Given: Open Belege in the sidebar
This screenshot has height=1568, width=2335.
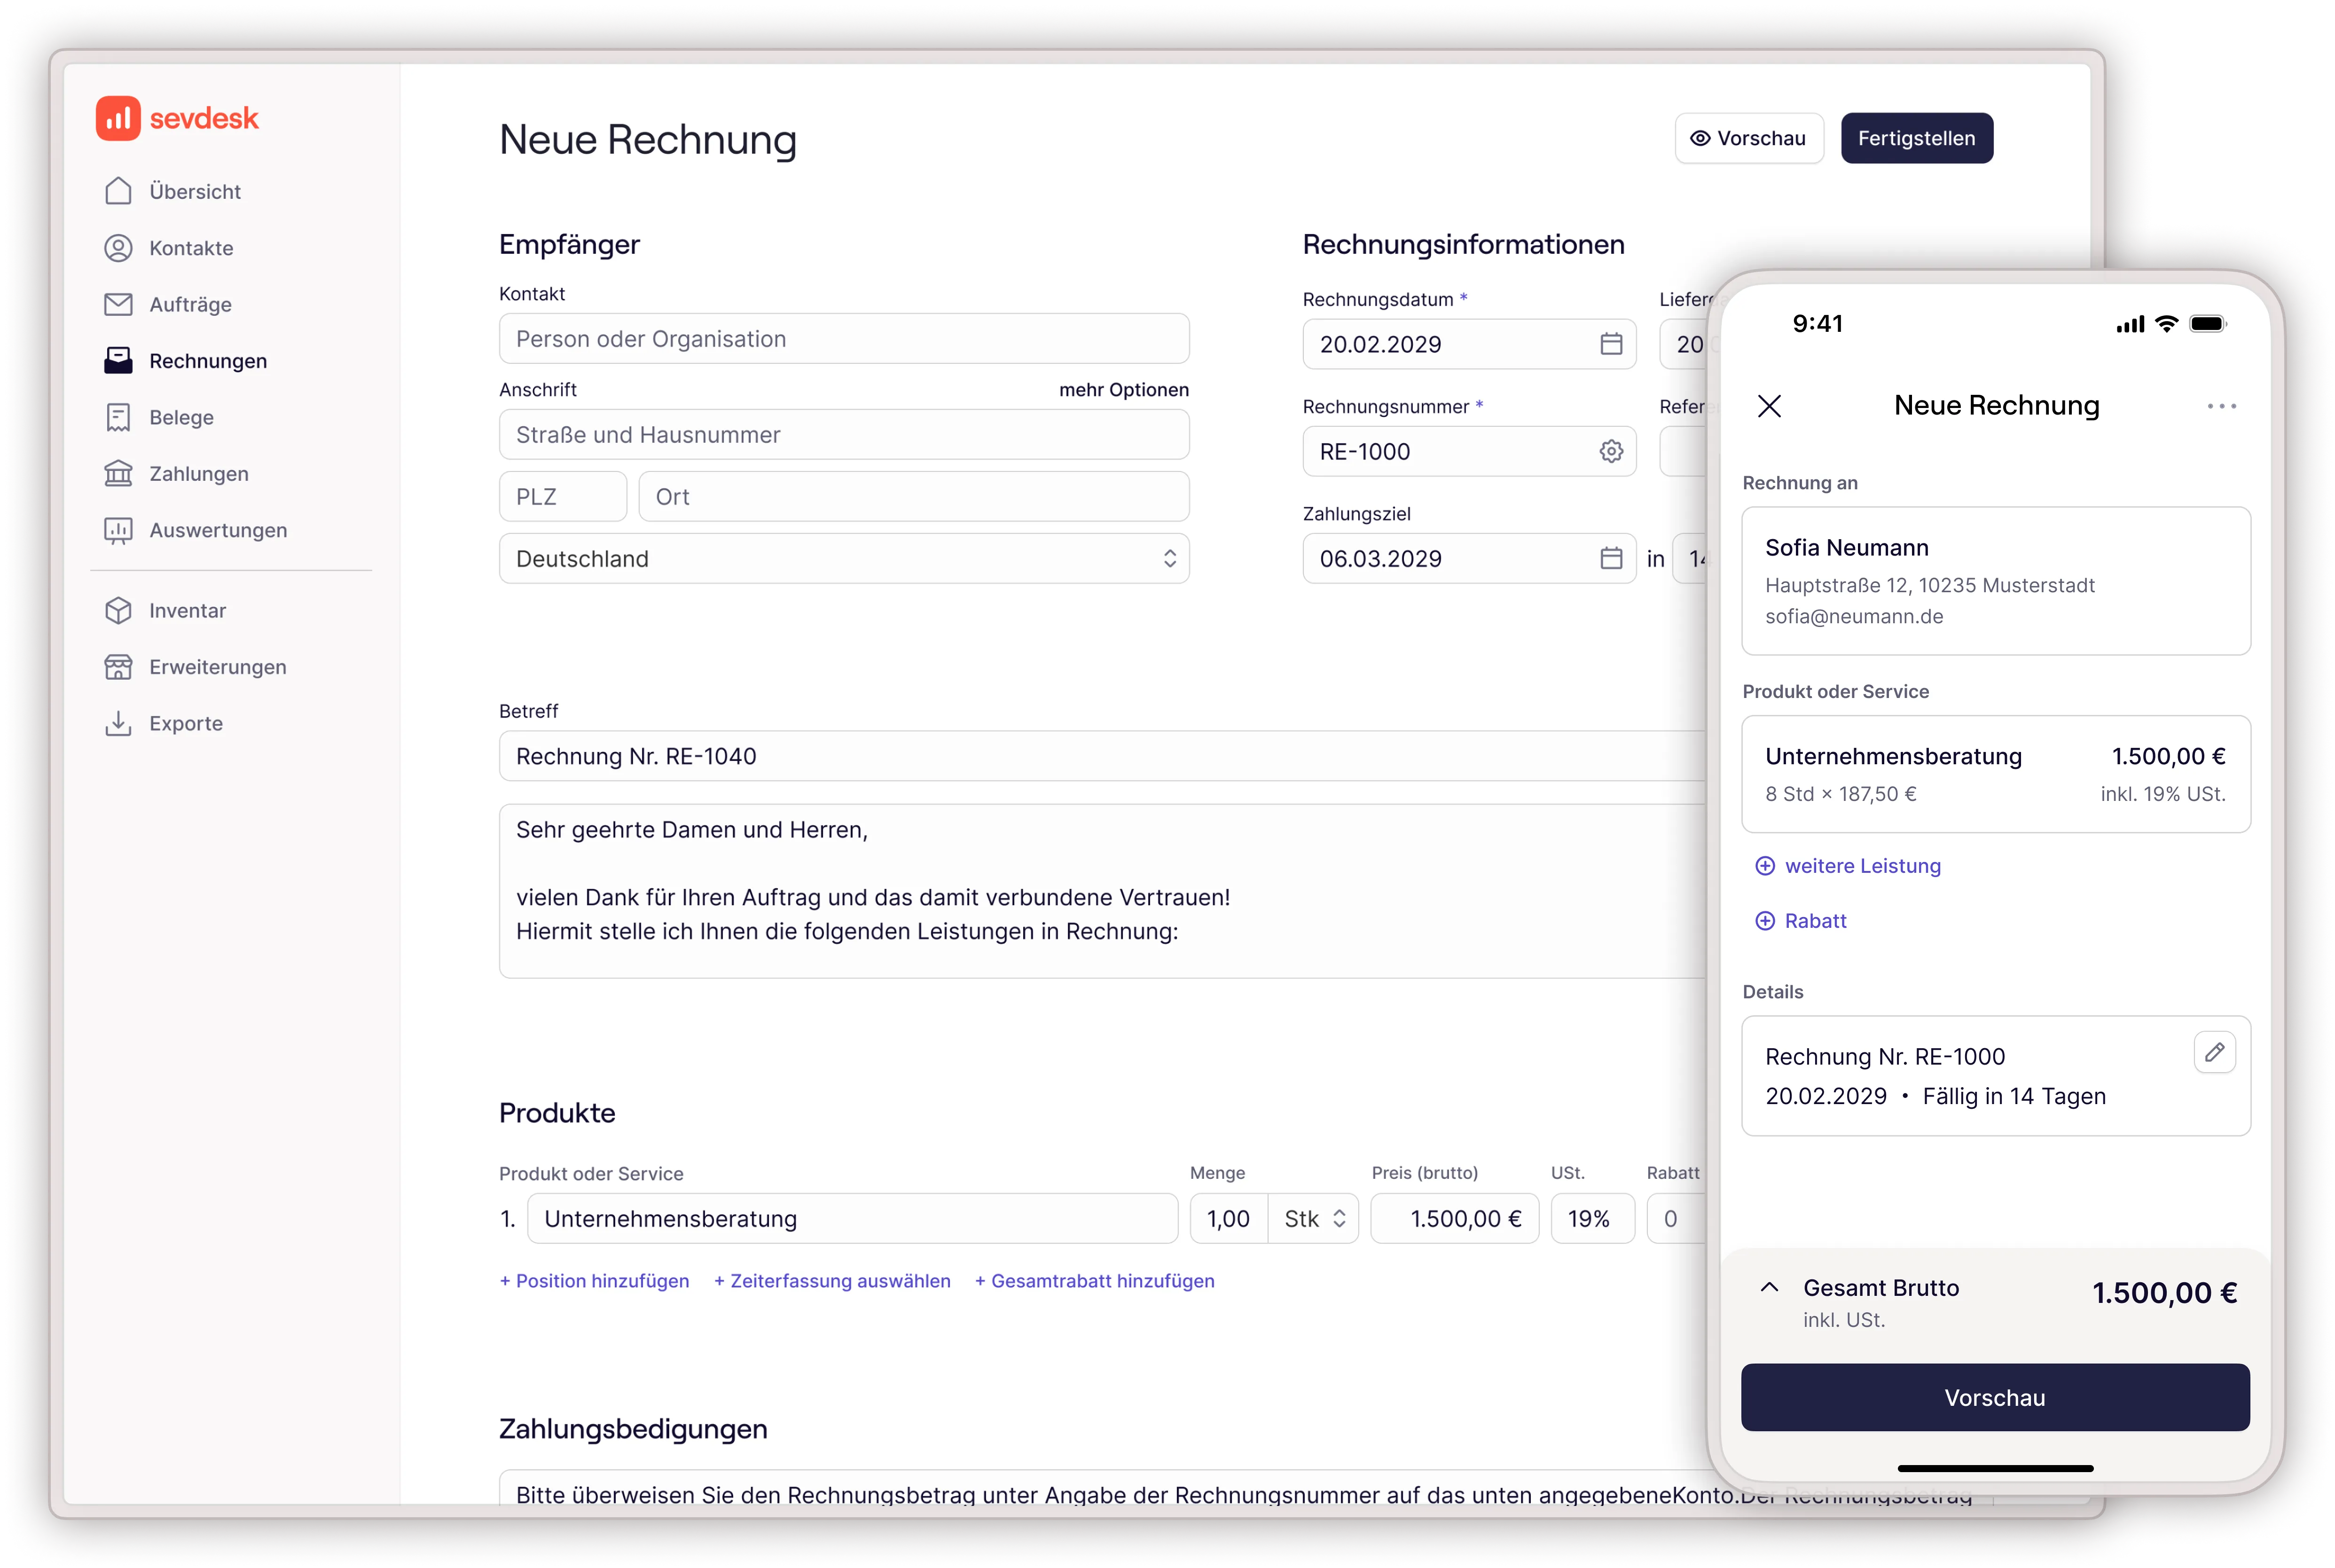Looking at the screenshot, I should 181,418.
